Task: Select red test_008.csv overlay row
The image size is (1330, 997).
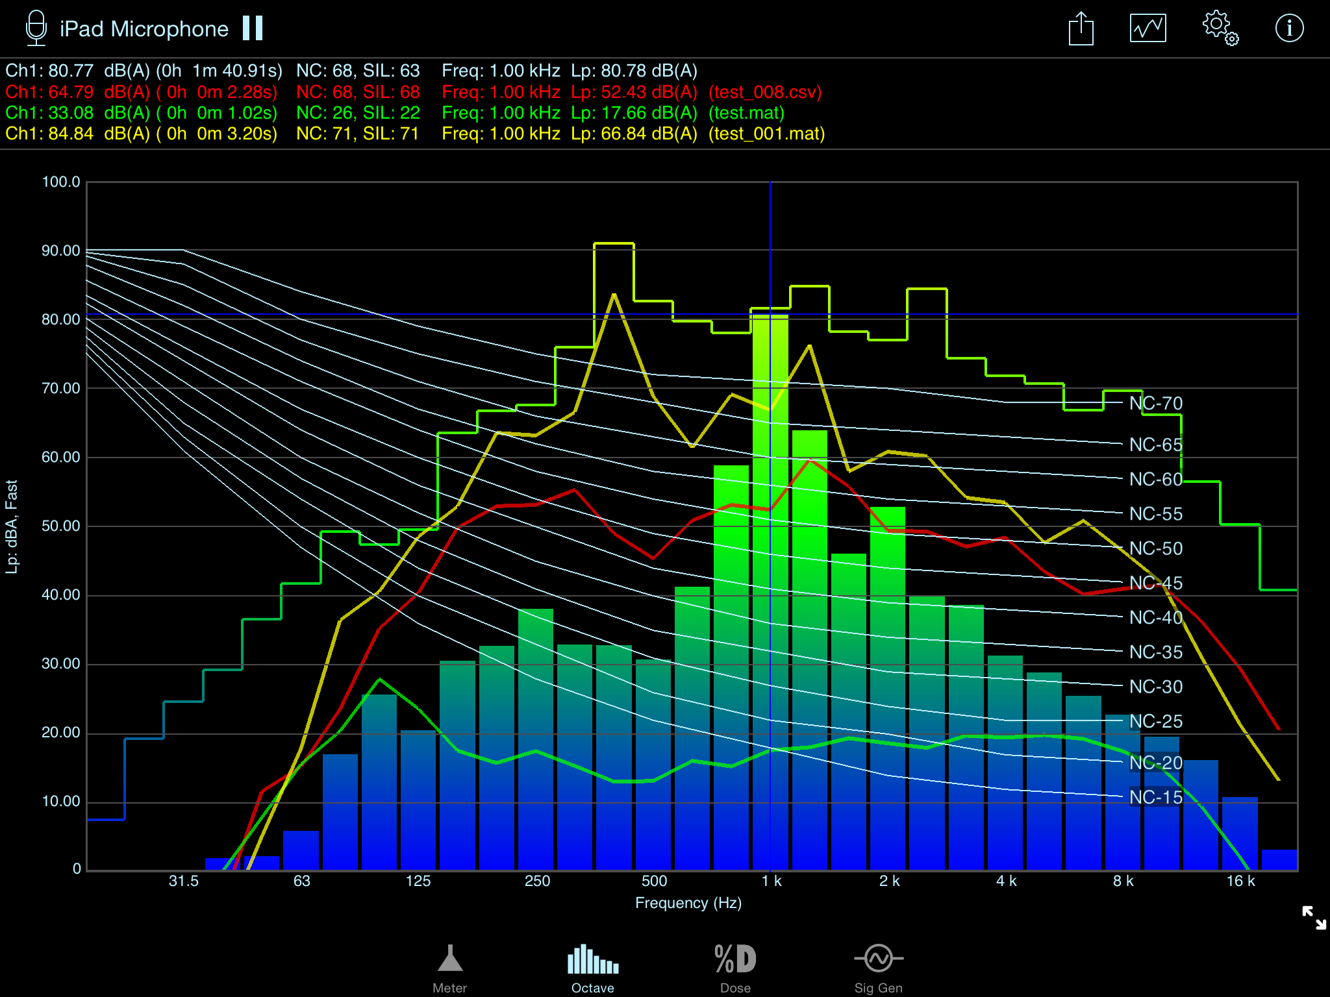Action: coord(413,92)
